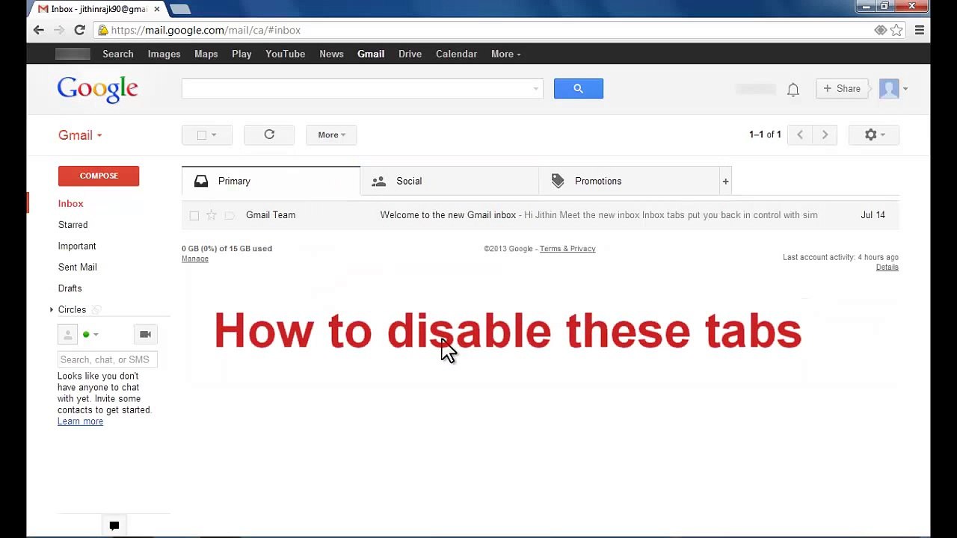Click the browser back arrow
The height and width of the screenshot is (538, 957).
[x=39, y=30]
